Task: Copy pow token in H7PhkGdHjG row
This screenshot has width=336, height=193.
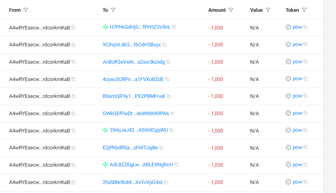Action: (x=306, y=27)
